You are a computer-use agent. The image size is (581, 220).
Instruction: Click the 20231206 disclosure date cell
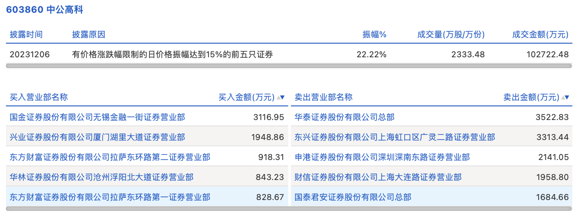pyautogui.click(x=30, y=55)
